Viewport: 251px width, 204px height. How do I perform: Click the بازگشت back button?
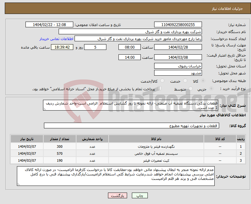118,195
